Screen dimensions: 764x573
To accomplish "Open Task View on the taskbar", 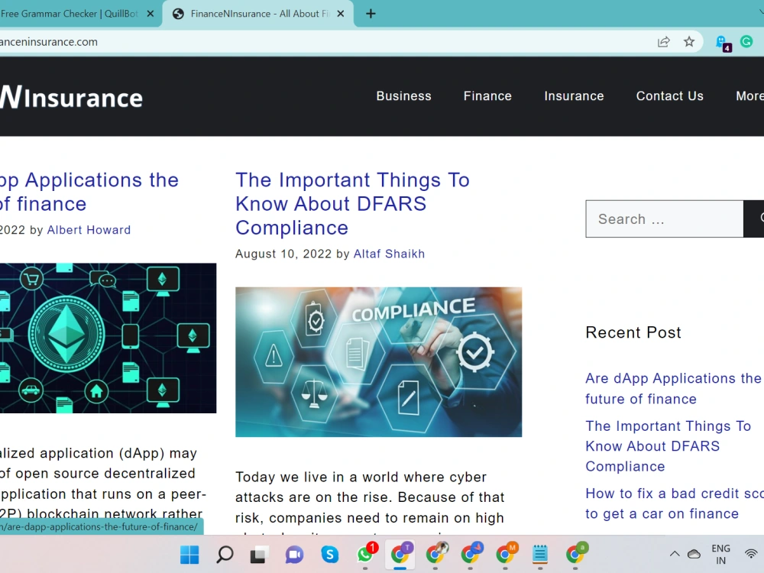I will (259, 555).
